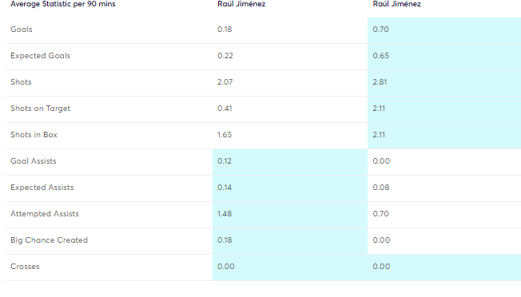Select the Expected Goals statistic label

tap(40, 56)
